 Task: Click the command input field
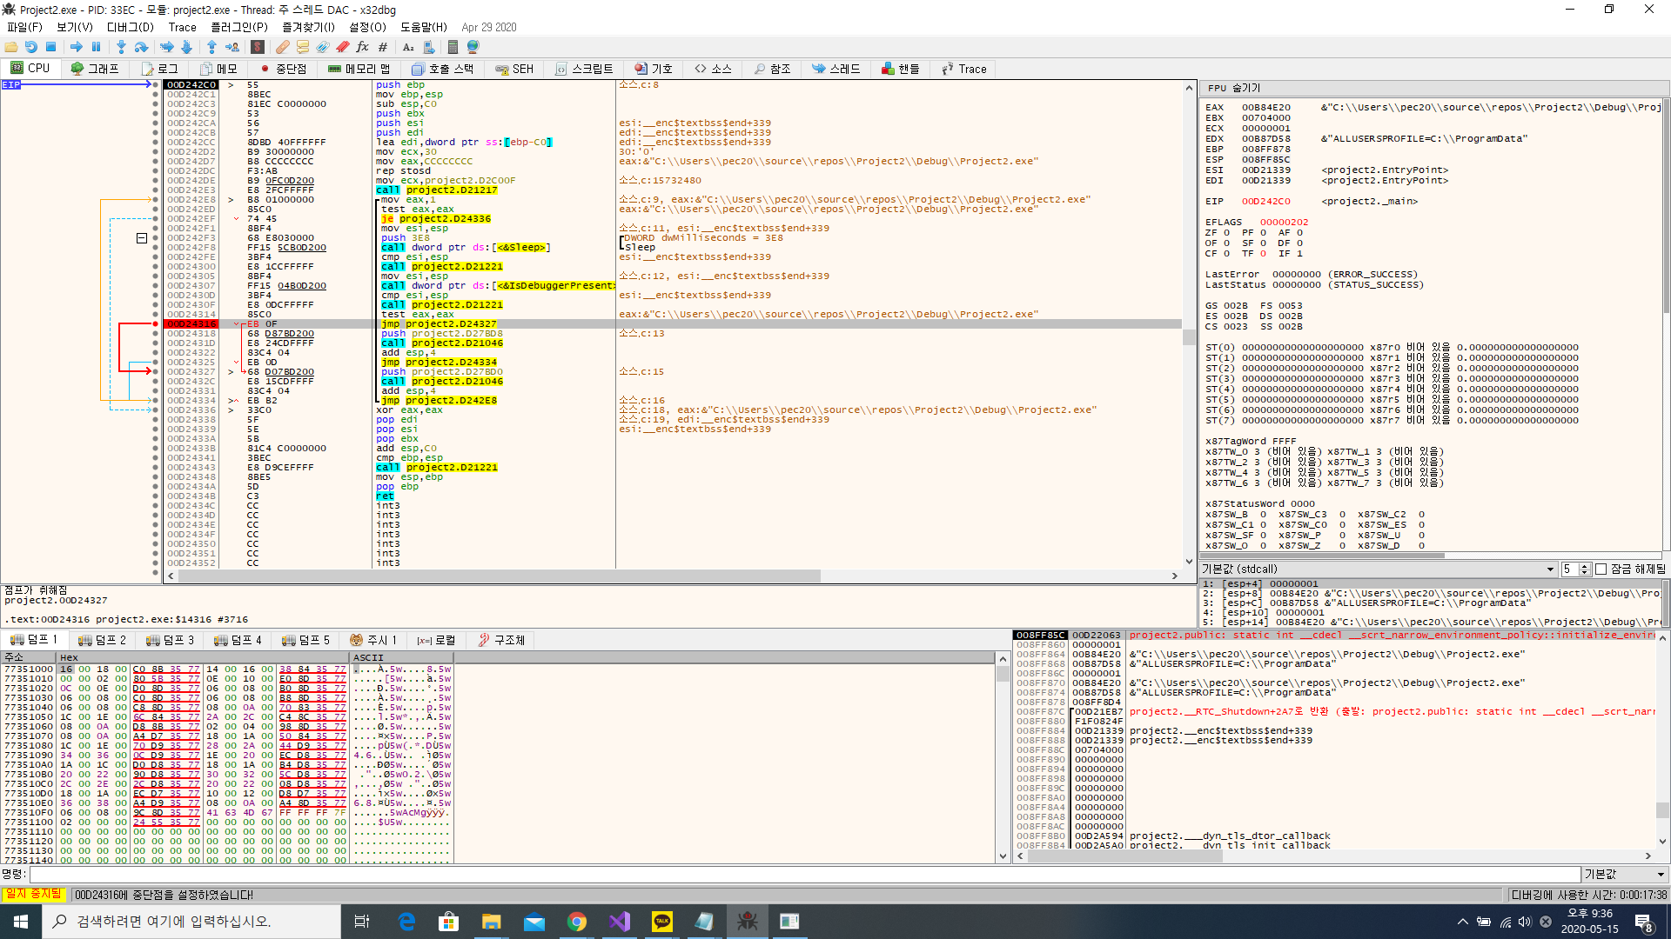point(805,874)
